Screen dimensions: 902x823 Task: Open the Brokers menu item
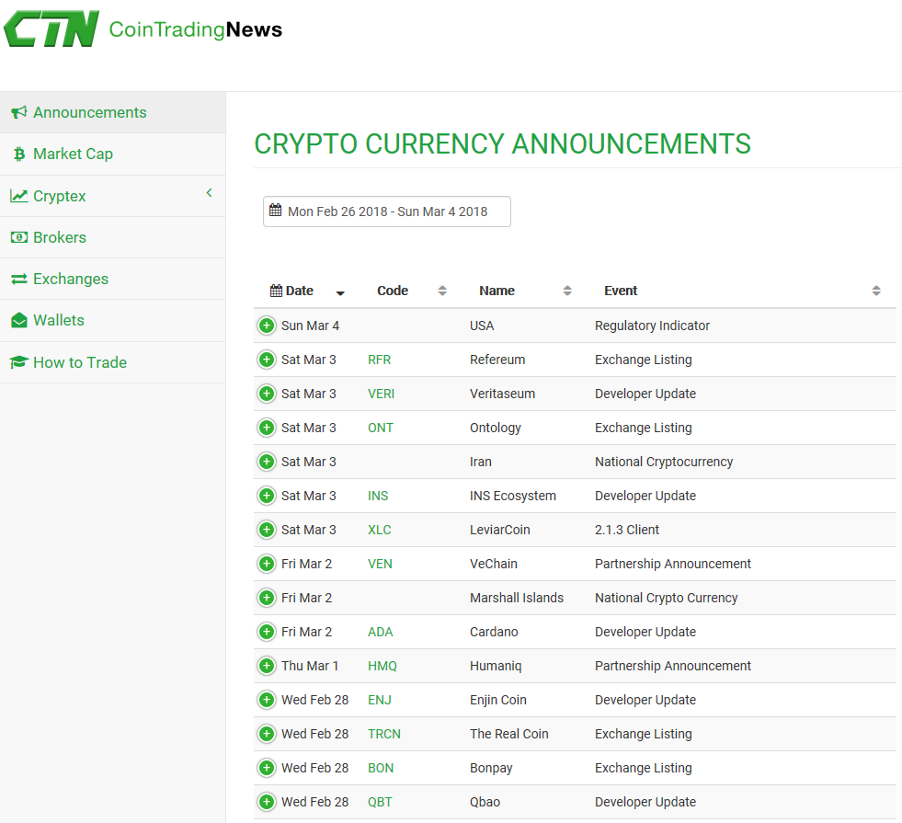pos(113,237)
